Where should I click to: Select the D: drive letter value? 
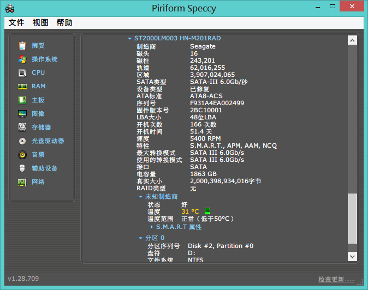(x=192, y=253)
